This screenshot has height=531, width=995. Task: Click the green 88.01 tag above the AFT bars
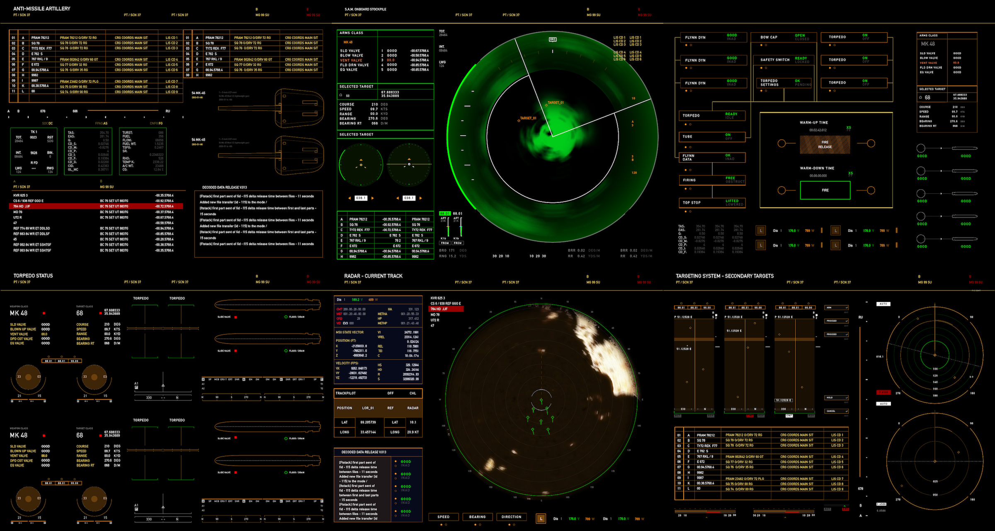(445, 213)
